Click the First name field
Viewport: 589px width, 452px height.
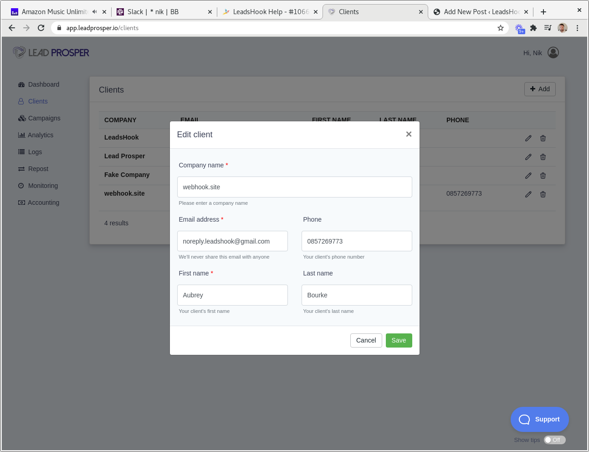click(232, 295)
